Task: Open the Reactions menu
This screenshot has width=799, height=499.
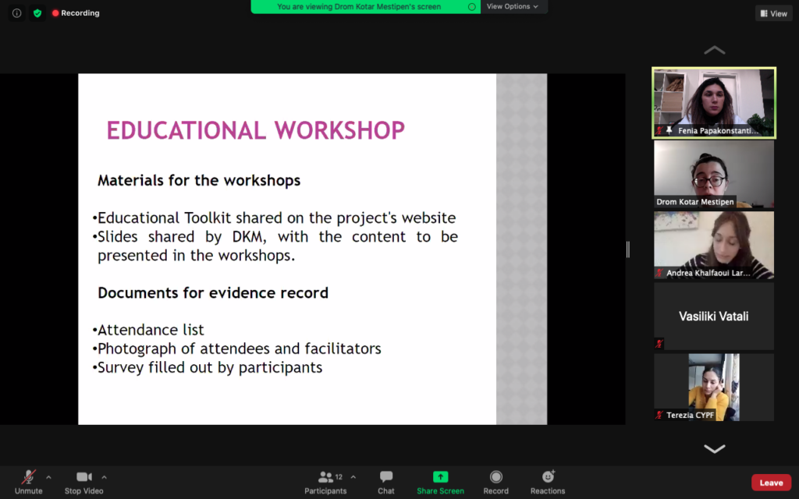Action: pos(548,482)
